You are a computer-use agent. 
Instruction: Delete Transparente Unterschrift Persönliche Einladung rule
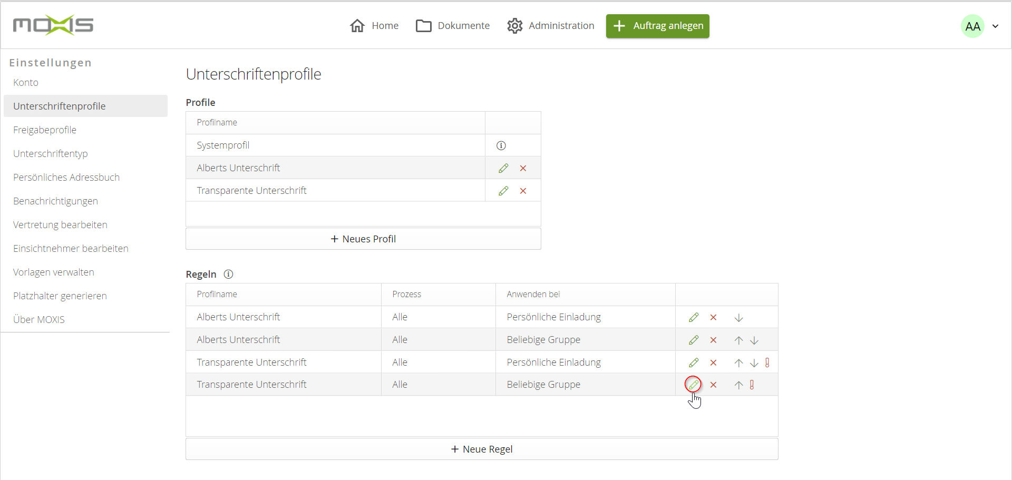click(x=713, y=363)
